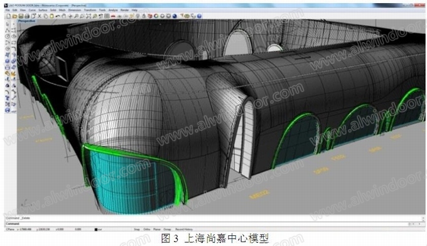Open the File menu
The width and height of the screenshot is (427, 246).
click(x=8, y=10)
